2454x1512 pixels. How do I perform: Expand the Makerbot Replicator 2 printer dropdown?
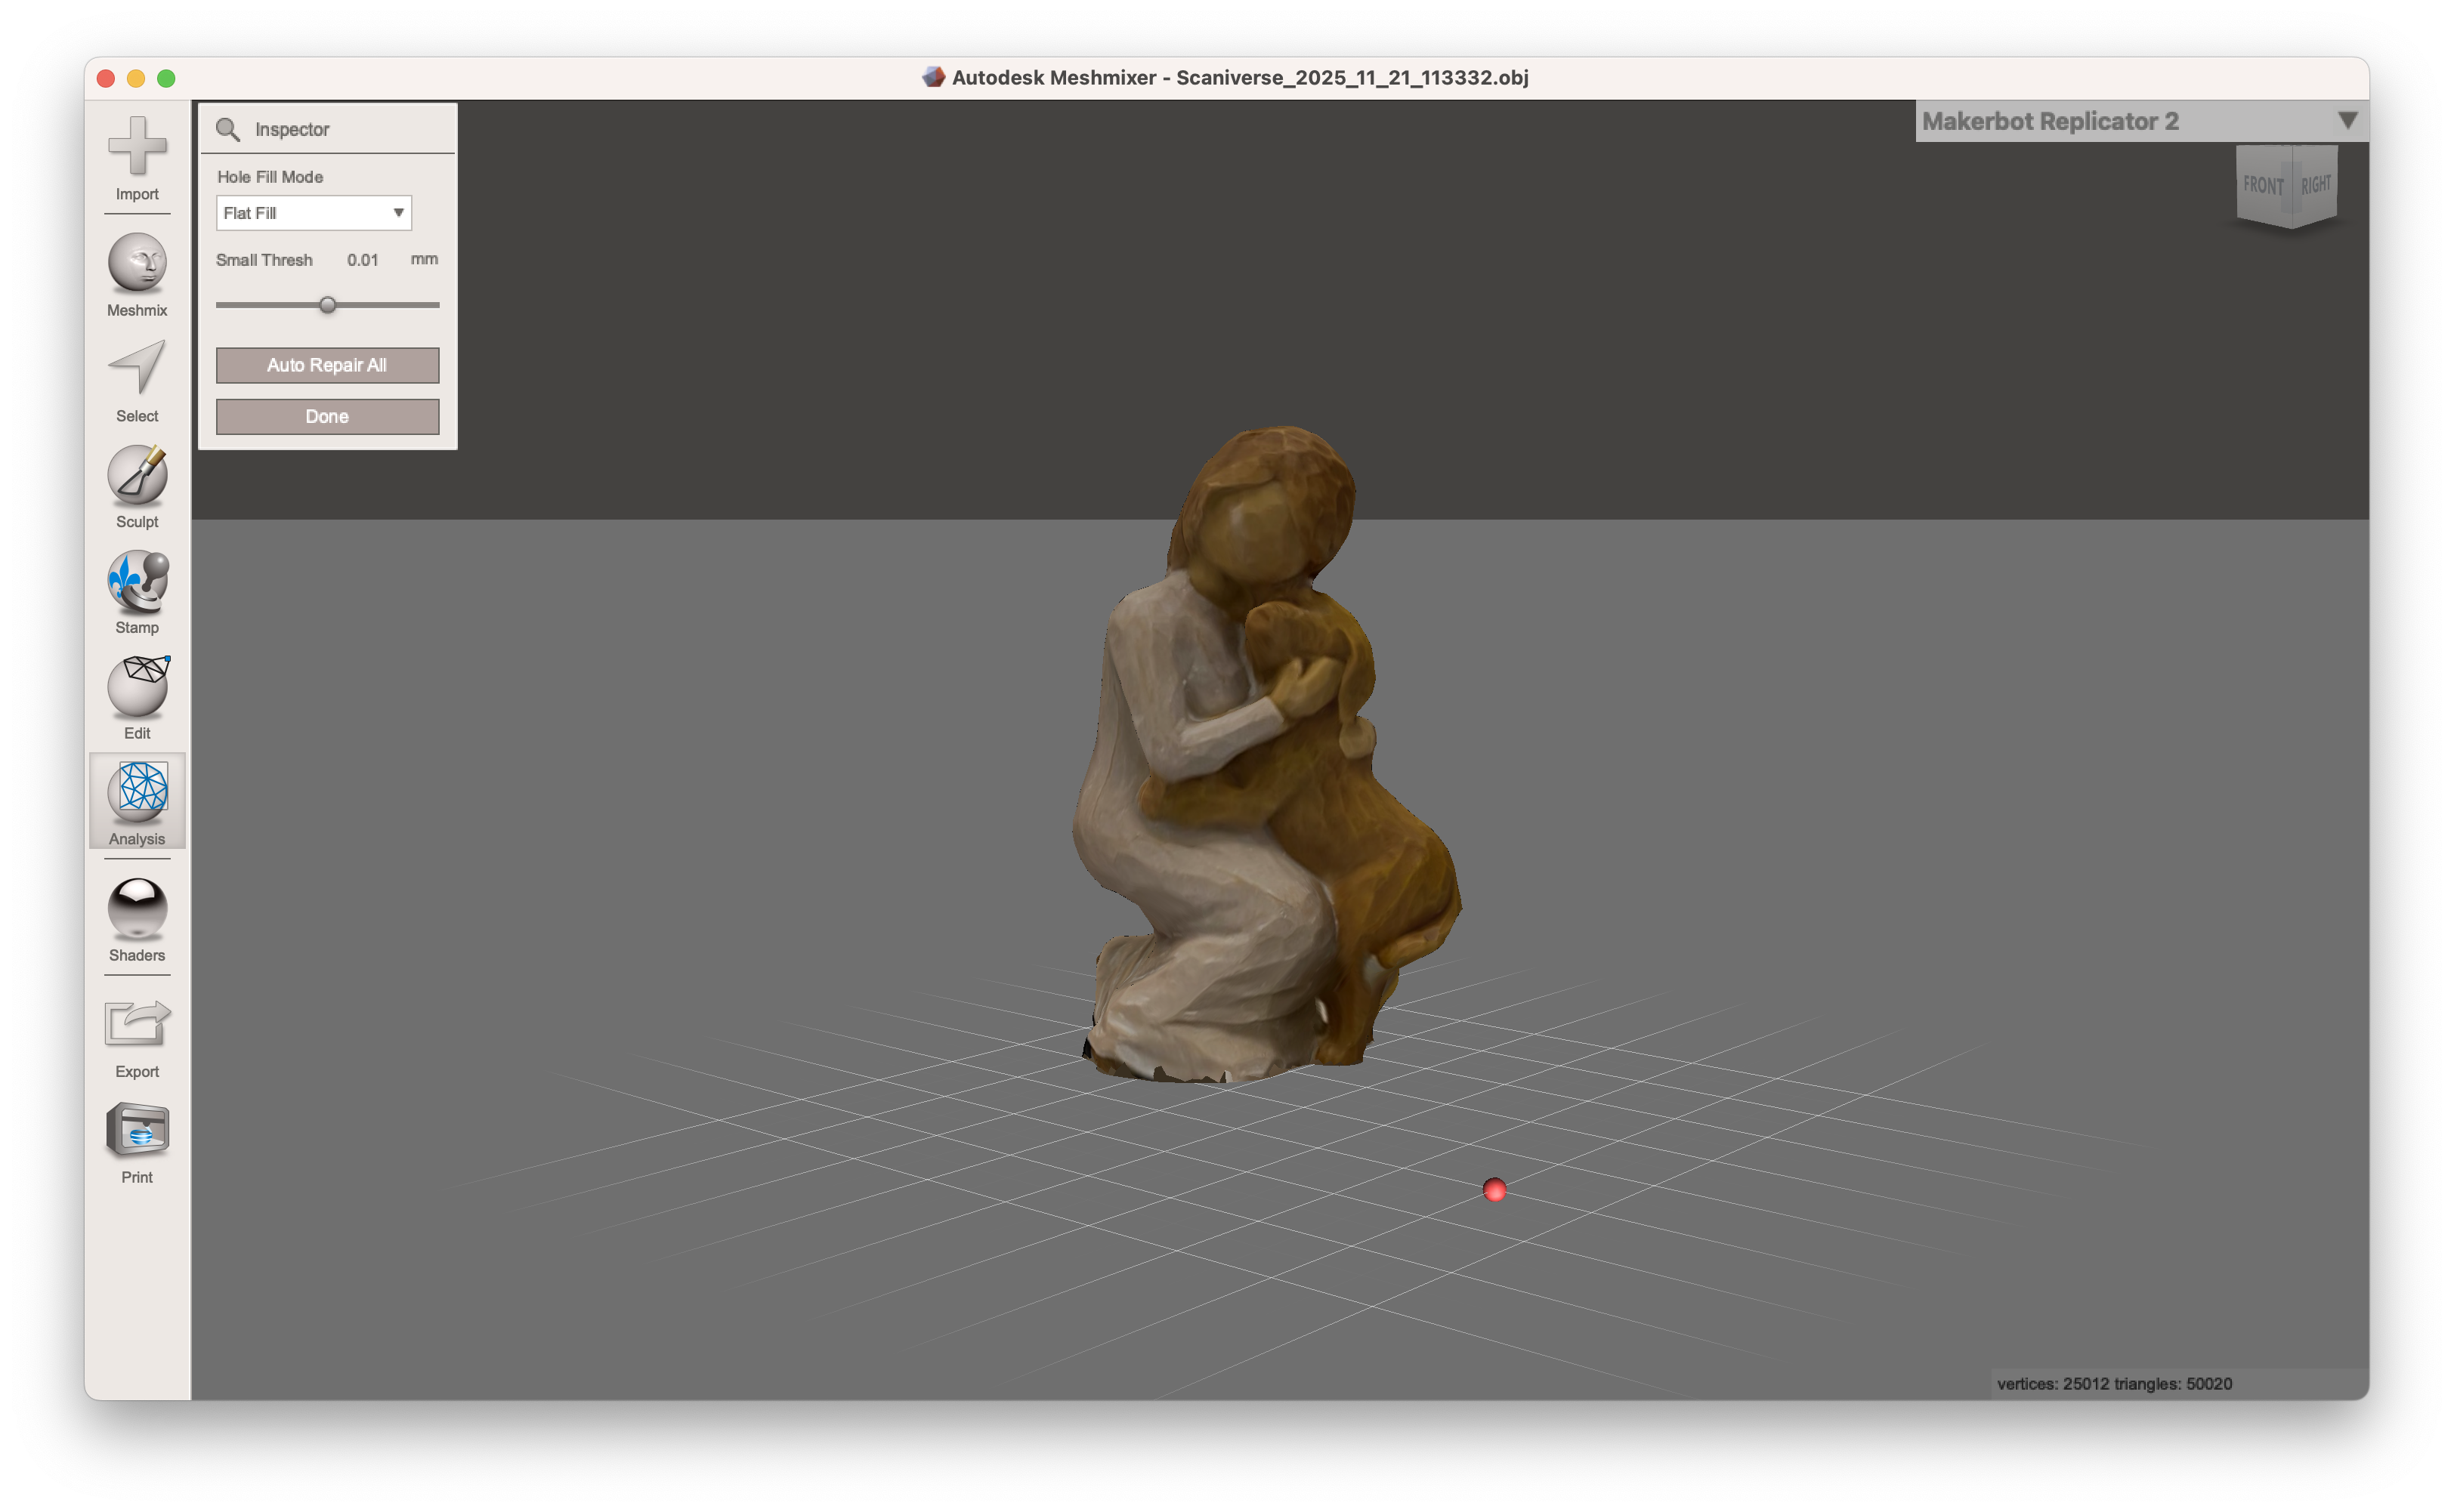2349,121
